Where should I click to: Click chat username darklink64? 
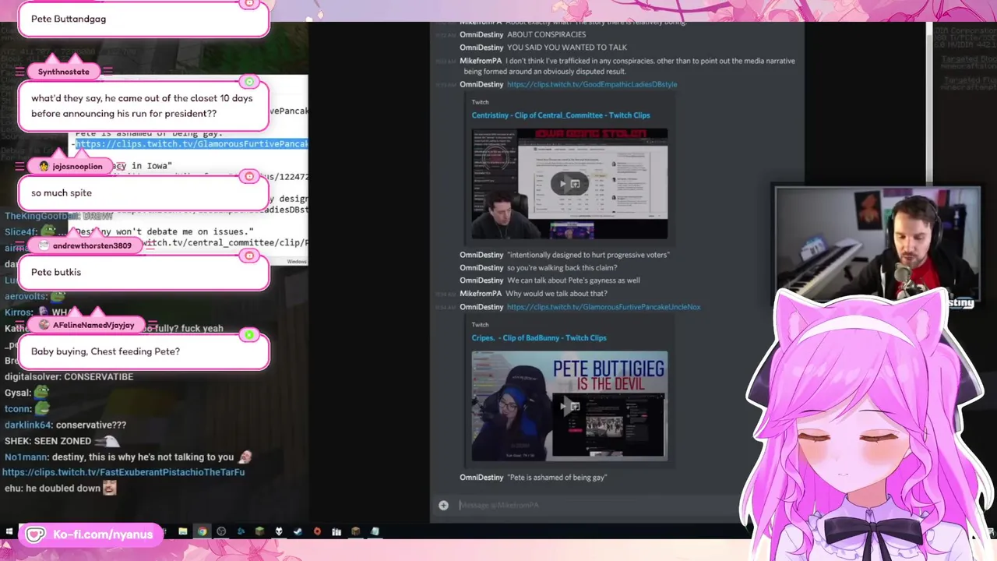[x=27, y=425]
